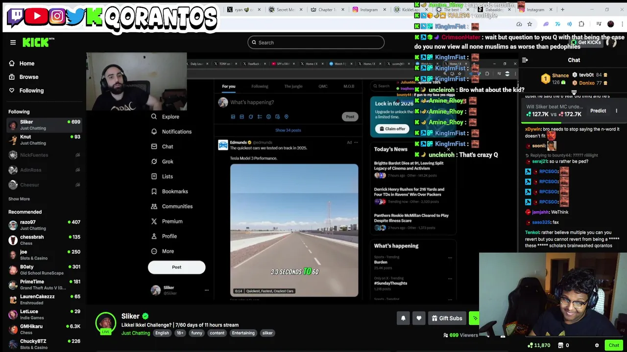The image size is (627, 352).
Task: Toggle follow heart button
Action: click(419, 318)
